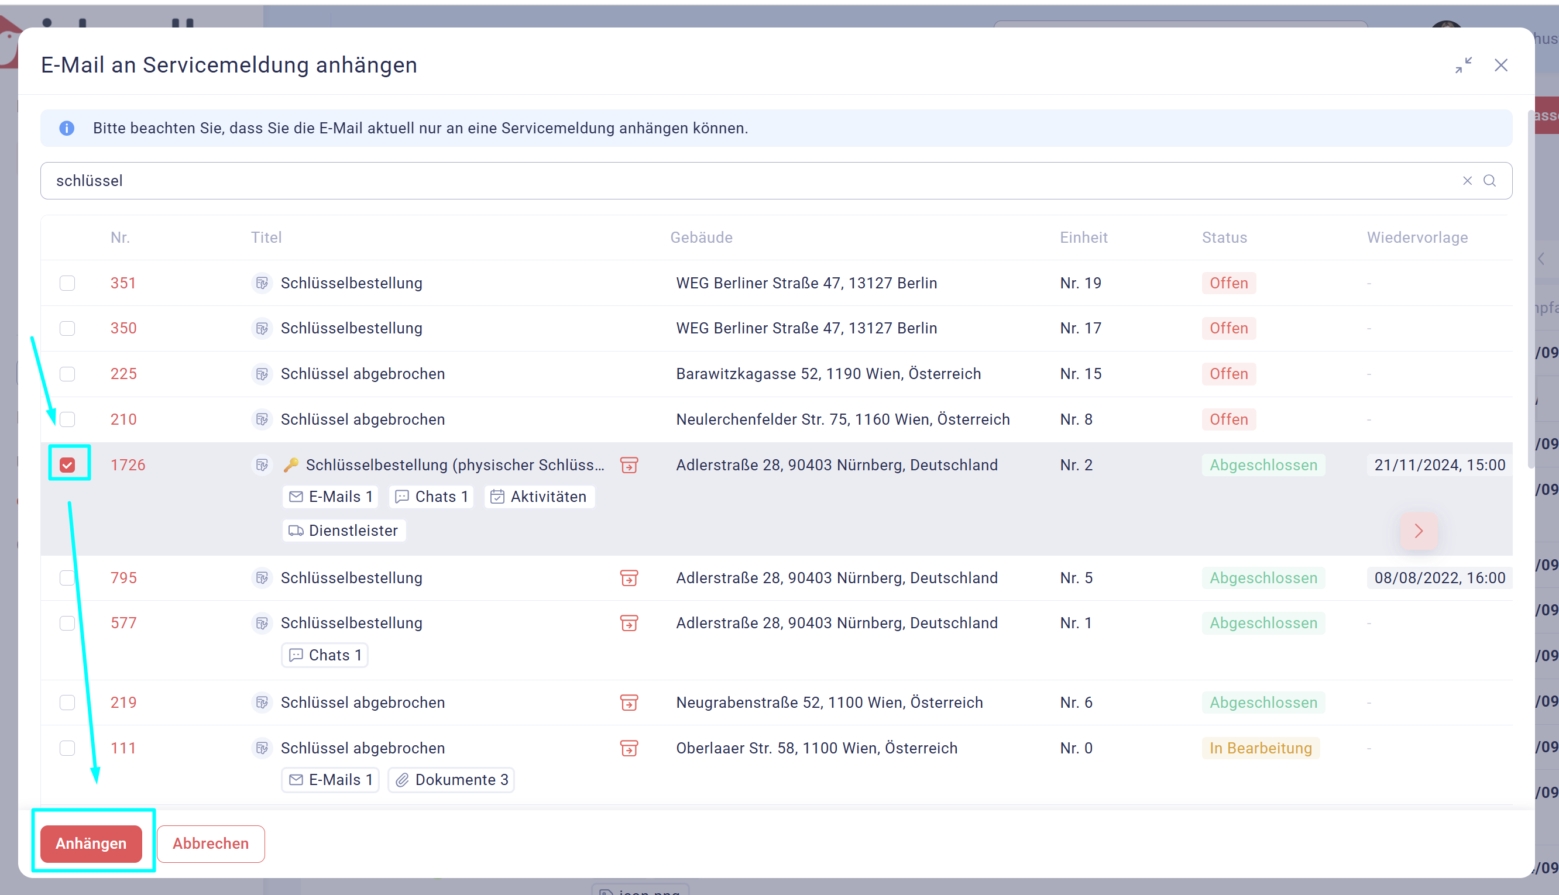Click the Schlüsselbestellung (physischer Schlüss... title

pyautogui.click(x=455, y=464)
